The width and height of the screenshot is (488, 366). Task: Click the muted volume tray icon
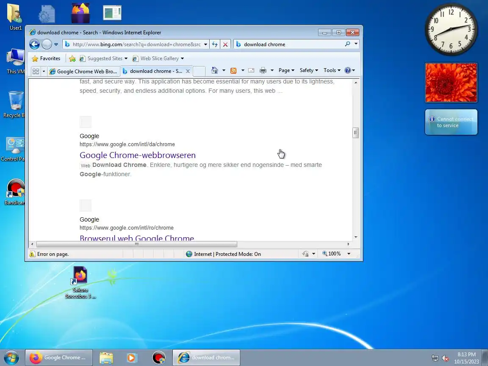tap(445, 358)
